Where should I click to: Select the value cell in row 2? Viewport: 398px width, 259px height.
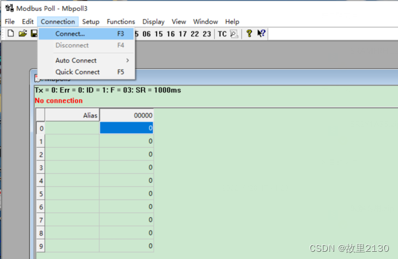click(x=126, y=154)
